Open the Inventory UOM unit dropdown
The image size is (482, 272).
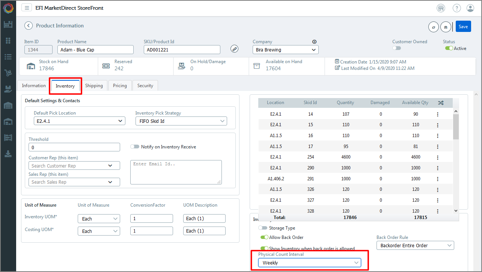(99, 219)
